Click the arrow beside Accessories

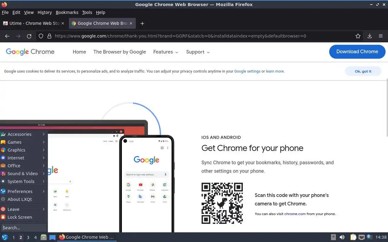tap(44, 134)
